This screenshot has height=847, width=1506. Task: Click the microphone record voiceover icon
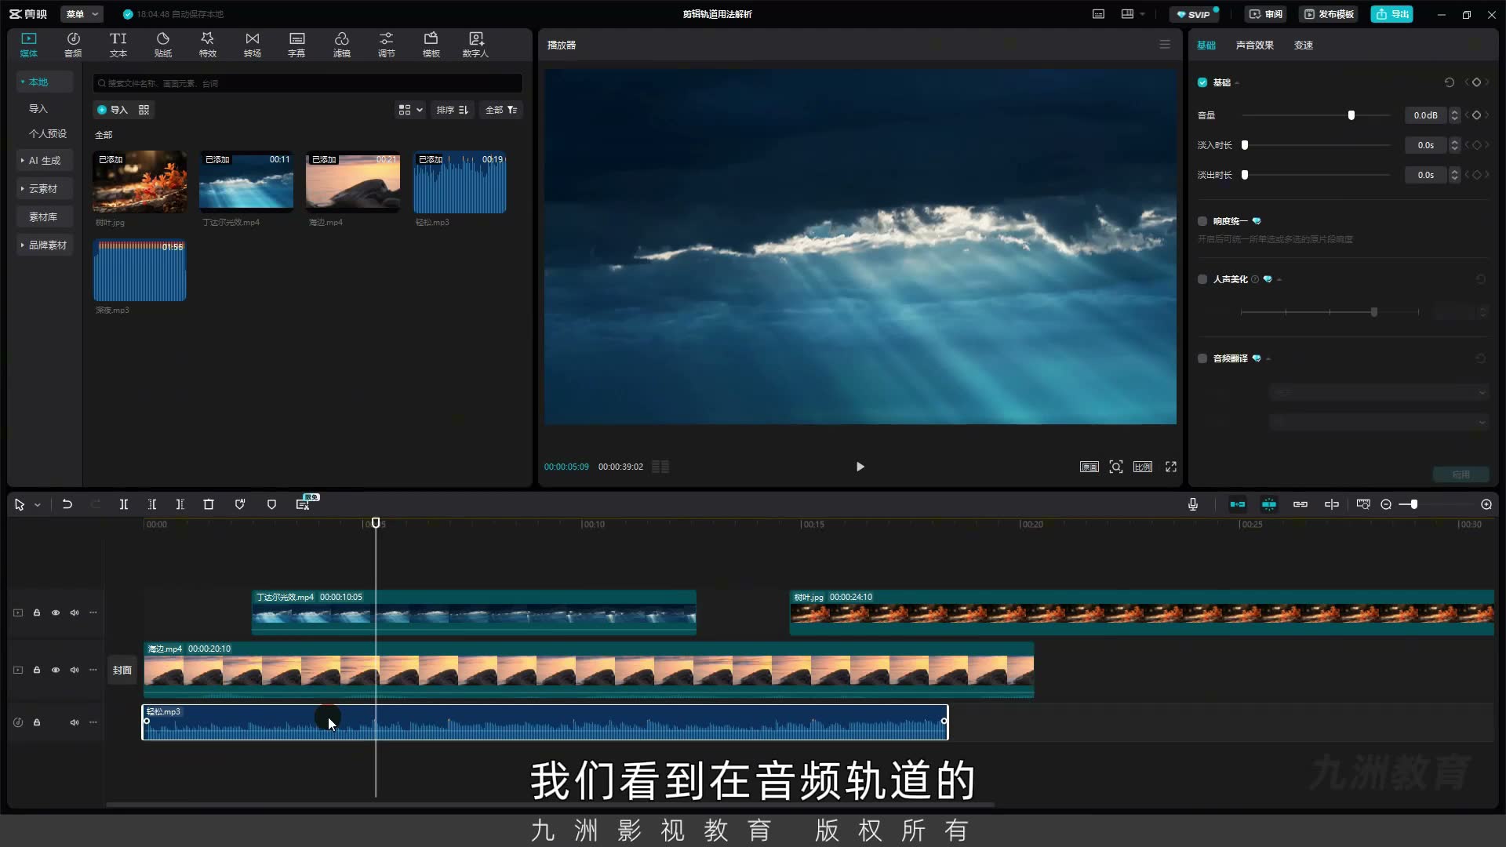point(1192,504)
